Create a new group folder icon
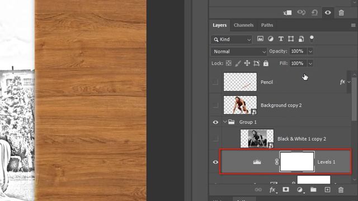 313,189
